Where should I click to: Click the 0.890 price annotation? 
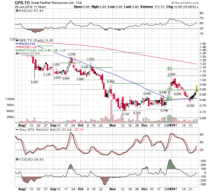[x=178, y=94]
